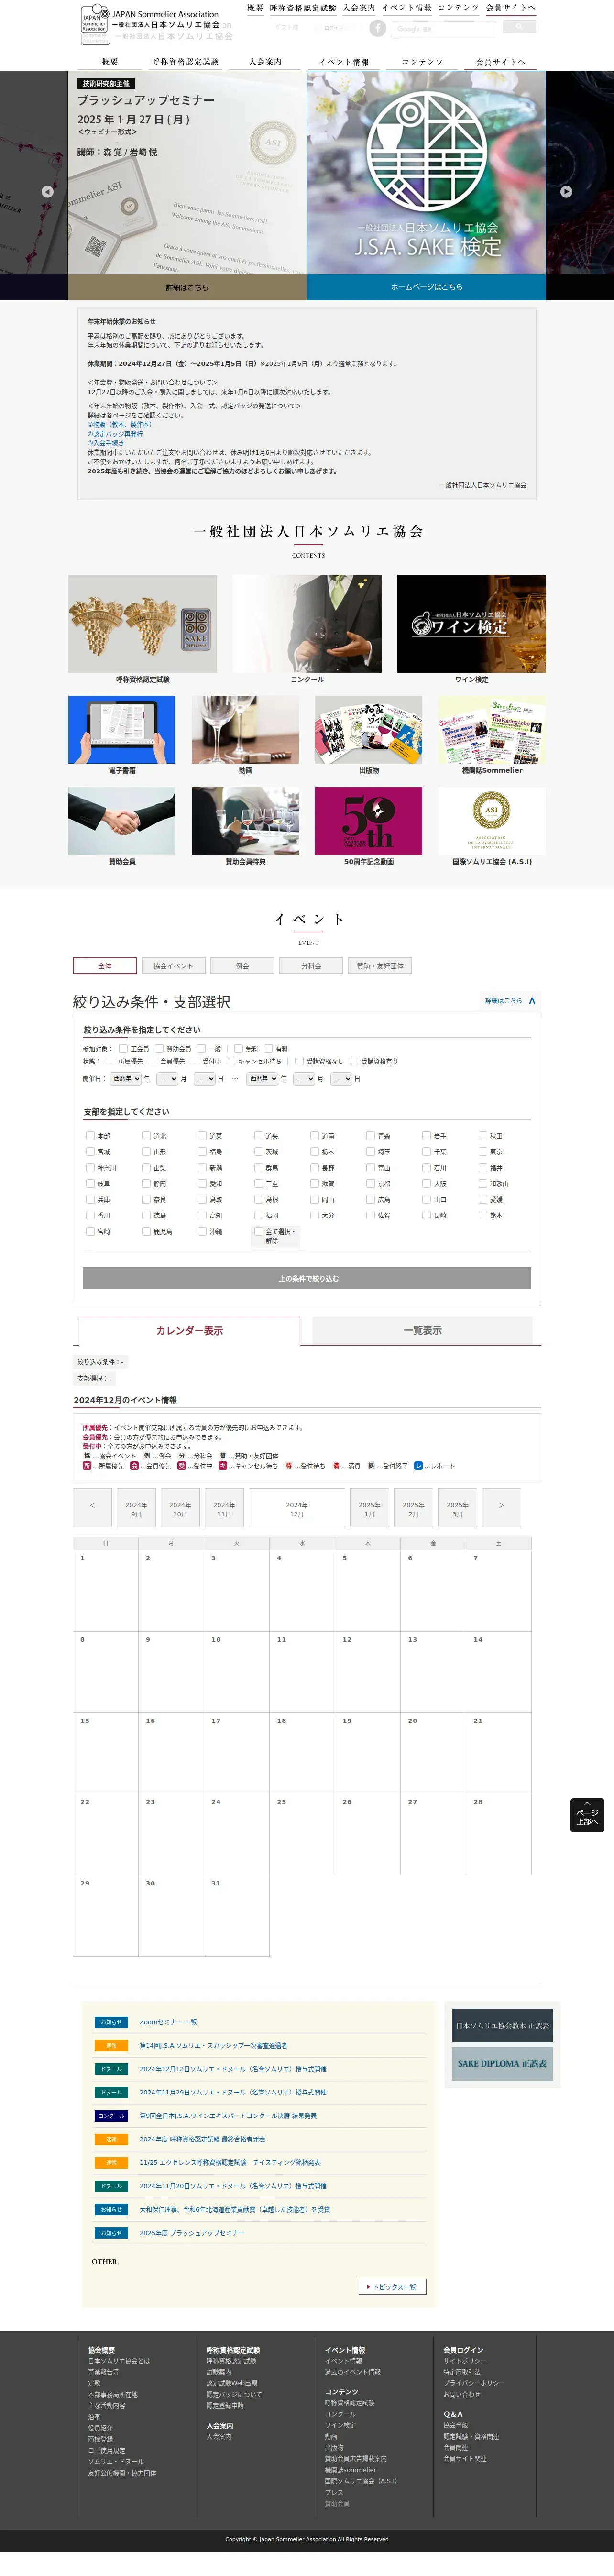Toggle the 全て選択・解除 checkbox
This screenshot has width=614, height=2576.
tap(258, 1232)
